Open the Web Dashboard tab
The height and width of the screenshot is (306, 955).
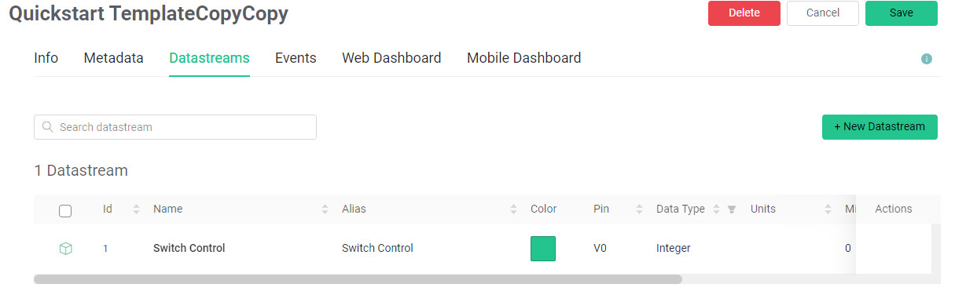pyautogui.click(x=391, y=58)
